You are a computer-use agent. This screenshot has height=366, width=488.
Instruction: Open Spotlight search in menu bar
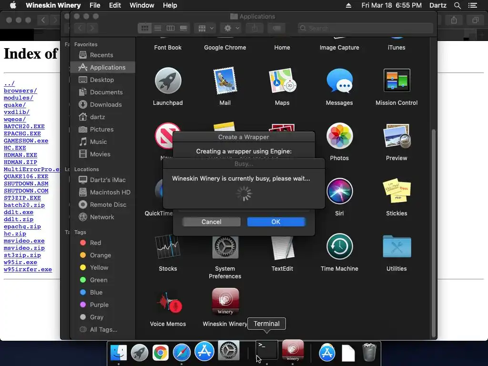[457, 5]
